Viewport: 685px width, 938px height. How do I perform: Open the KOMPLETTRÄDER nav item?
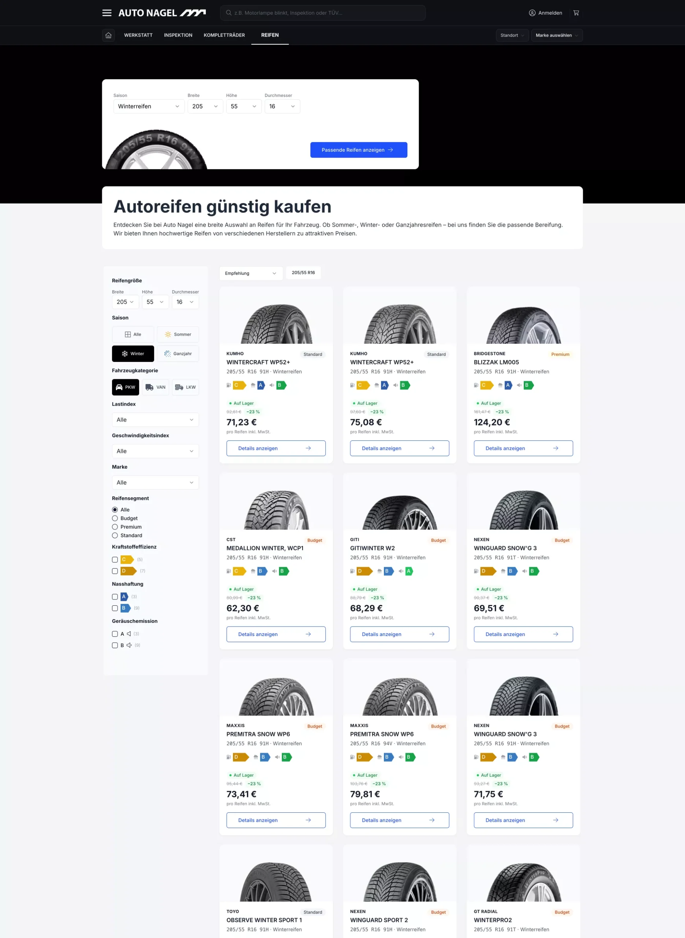(224, 35)
